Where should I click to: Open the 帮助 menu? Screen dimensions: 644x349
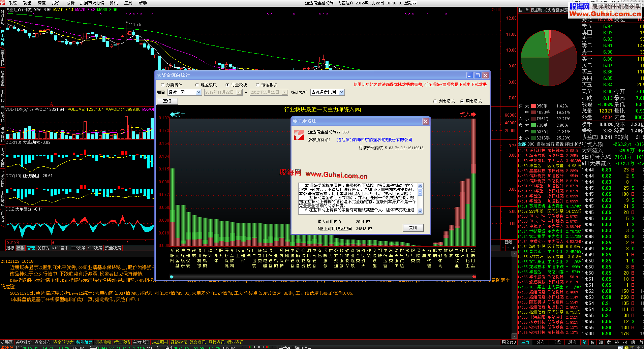(x=143, y=3)
